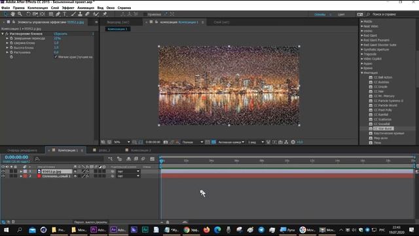Open the Эффект menu
Screen dimensions: 419x236
click(68, 8)
